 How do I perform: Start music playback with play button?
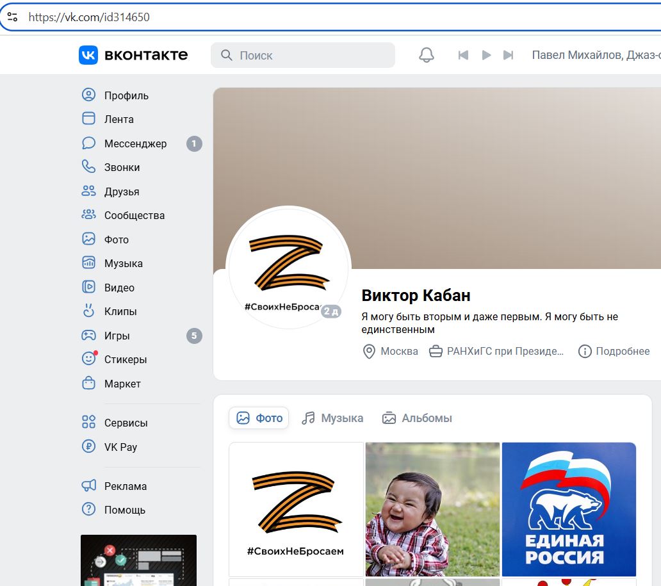[486, 55]
